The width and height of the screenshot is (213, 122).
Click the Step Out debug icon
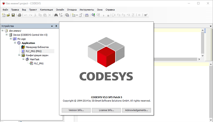(123, 15)
